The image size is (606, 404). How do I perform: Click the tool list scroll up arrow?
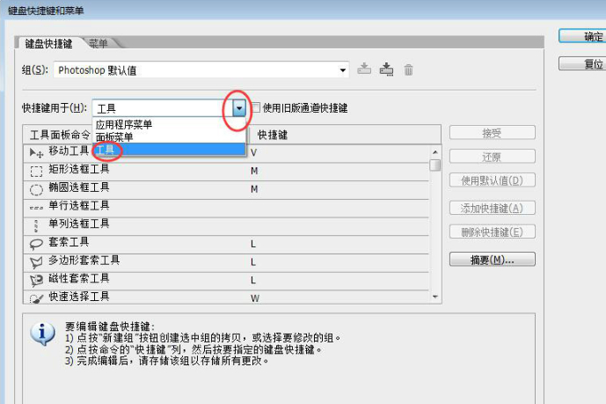(435, 152)
